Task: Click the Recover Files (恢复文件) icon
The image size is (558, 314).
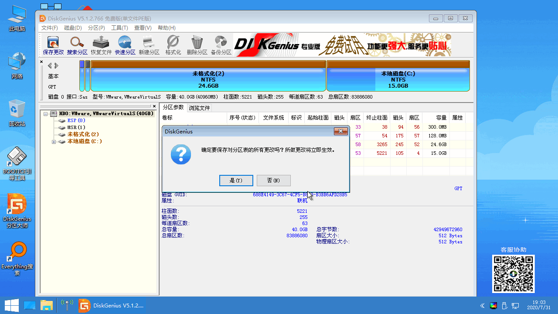Action: point(101,45)
